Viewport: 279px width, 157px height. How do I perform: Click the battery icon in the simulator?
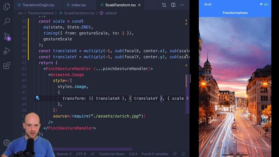point(266,4)
